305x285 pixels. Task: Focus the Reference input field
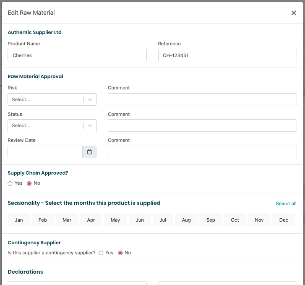point(227,55)
